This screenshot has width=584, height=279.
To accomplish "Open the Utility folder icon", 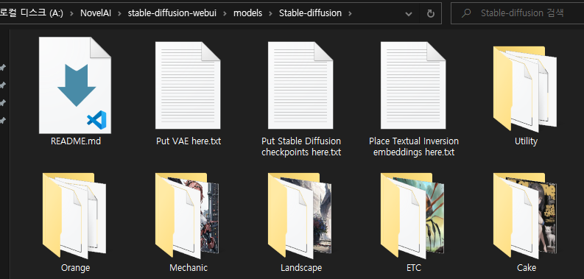I will 525,88.
